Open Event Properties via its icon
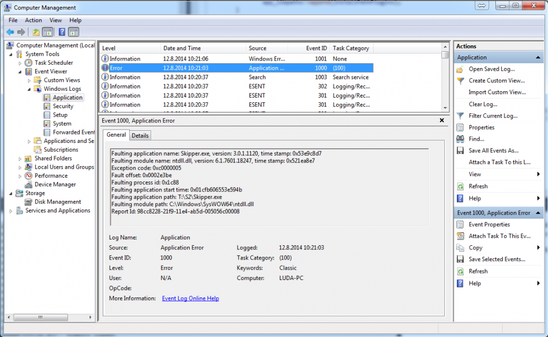The height and width of the screenshot is (337, 548). point(461,224)
